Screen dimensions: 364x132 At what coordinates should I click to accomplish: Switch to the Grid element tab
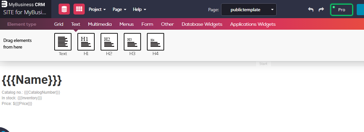point(59,24)
